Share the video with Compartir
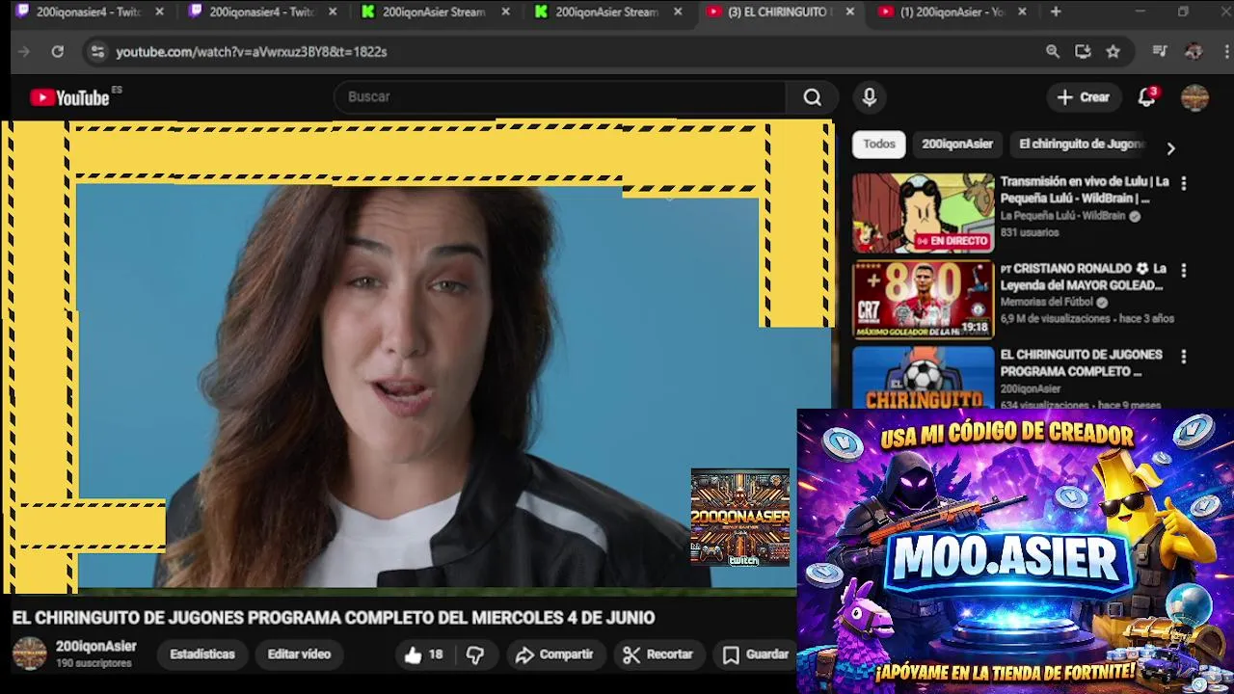 554,654
